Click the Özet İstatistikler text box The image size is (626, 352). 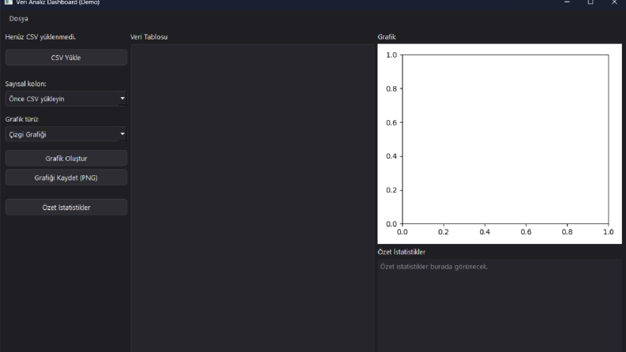tap(500, 305)
